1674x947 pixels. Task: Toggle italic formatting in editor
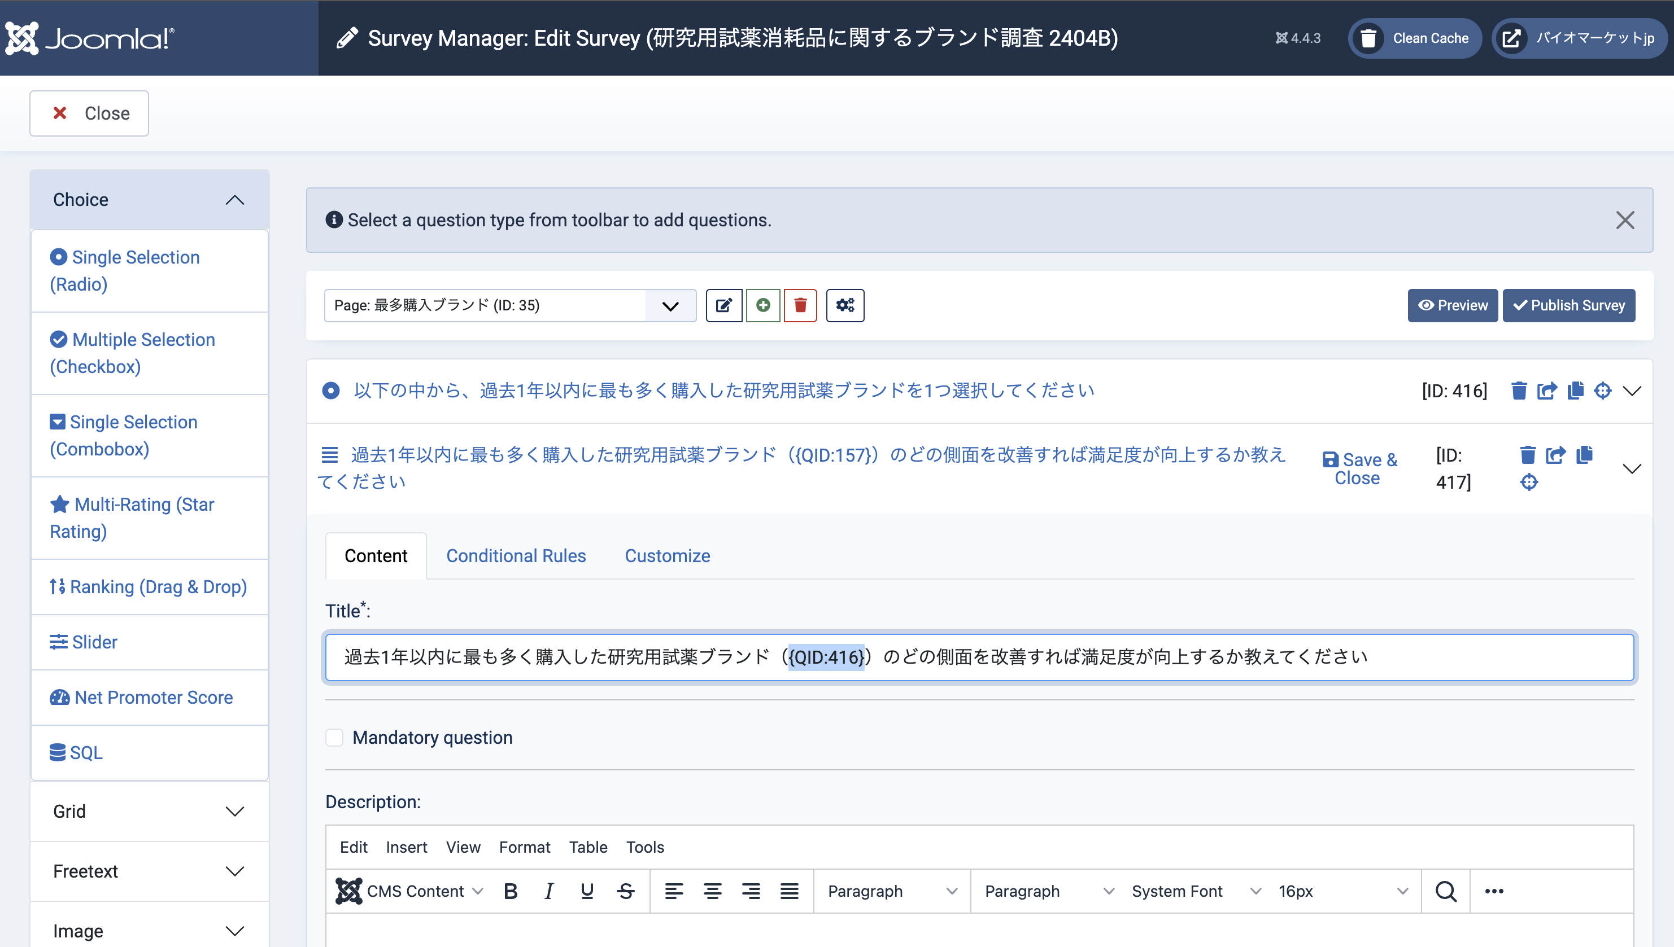tap(548, 891)
